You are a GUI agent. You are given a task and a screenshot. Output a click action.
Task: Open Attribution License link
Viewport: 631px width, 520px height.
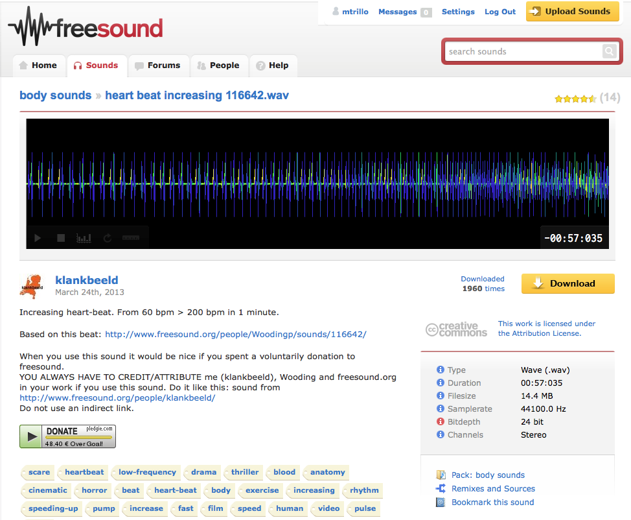(x=547, y=328)
